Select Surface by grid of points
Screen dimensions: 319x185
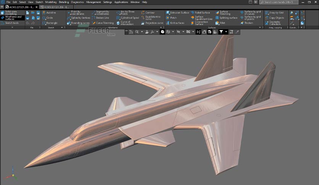click(x=250, y=18)
